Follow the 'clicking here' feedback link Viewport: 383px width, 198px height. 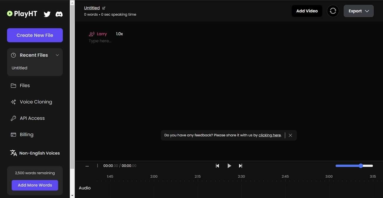click(270, 135)
